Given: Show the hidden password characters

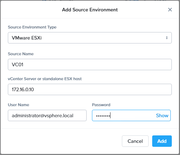Looking at the screenshot, I should pos(162,115).
